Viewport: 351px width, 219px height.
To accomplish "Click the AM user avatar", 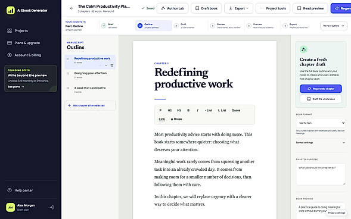I will click(11, 207).
